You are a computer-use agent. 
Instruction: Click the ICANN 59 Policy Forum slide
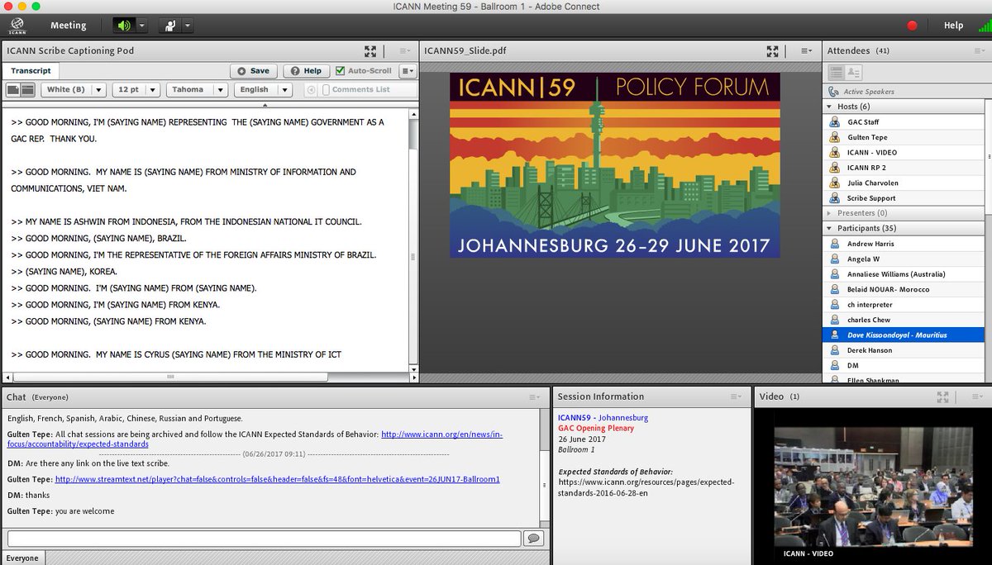(614, 165)
